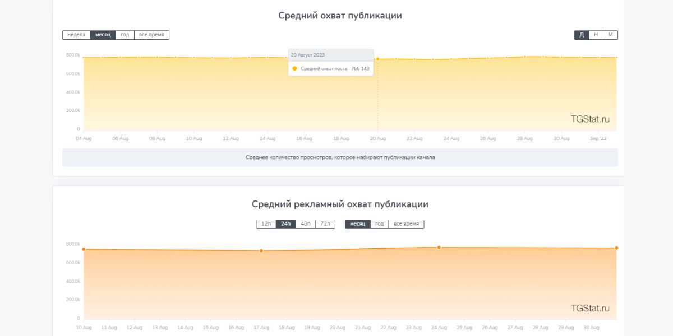Click the 24 Aug marker on advertising chart

point(439,247)
